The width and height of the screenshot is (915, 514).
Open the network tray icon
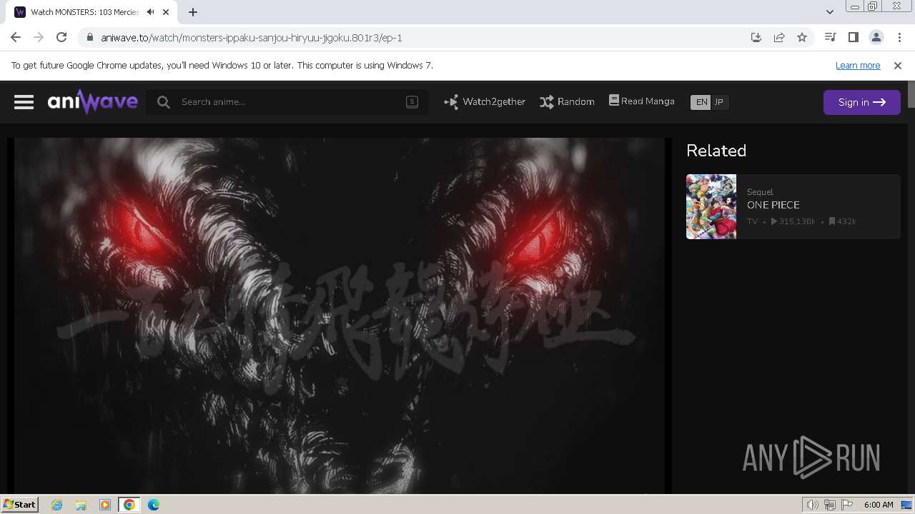click(x=830, y=505)
